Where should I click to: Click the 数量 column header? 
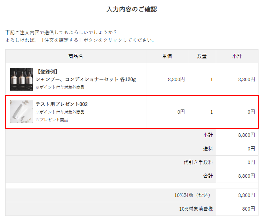click(x=202, y=56)
